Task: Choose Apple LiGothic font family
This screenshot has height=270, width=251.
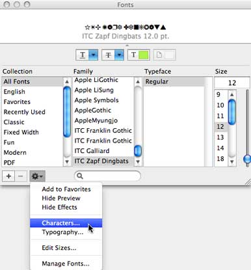Action: point(103,80)
